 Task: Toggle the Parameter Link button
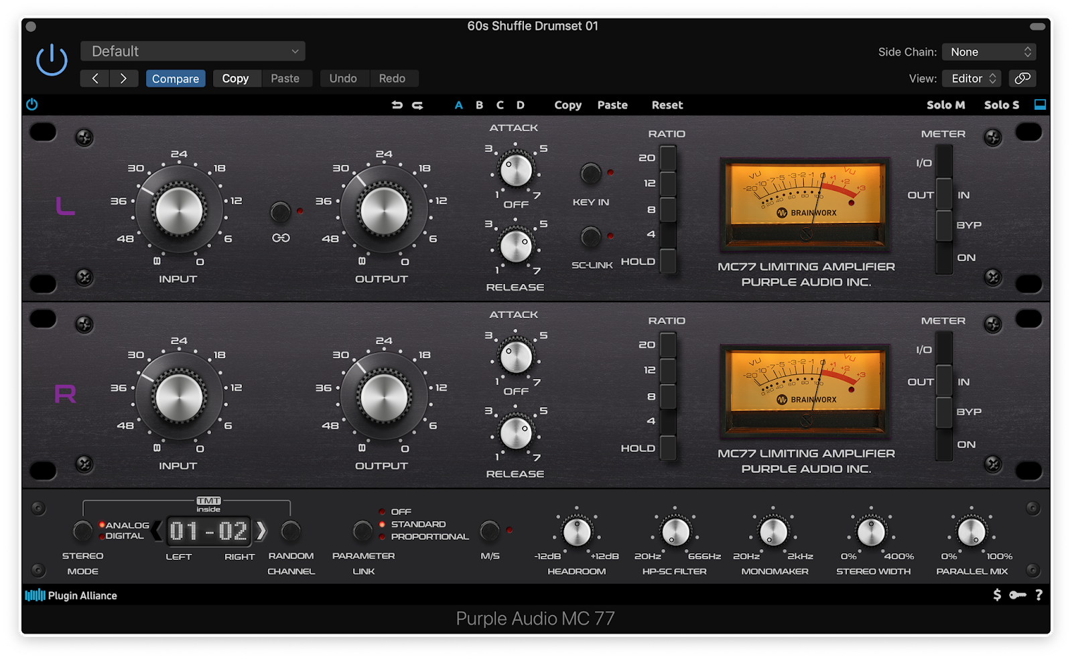(x=362, y=531)
